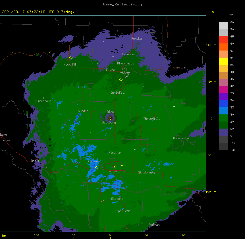Click the ThreeHills city label
The image size is (245, 239).
[152, 119]
